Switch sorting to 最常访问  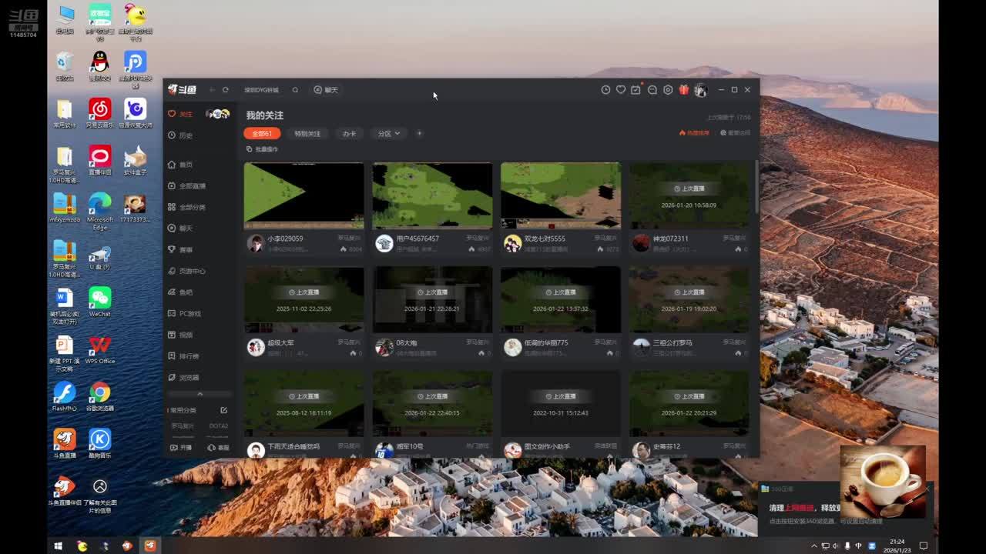pyautogui.click(x=735, y=133)
